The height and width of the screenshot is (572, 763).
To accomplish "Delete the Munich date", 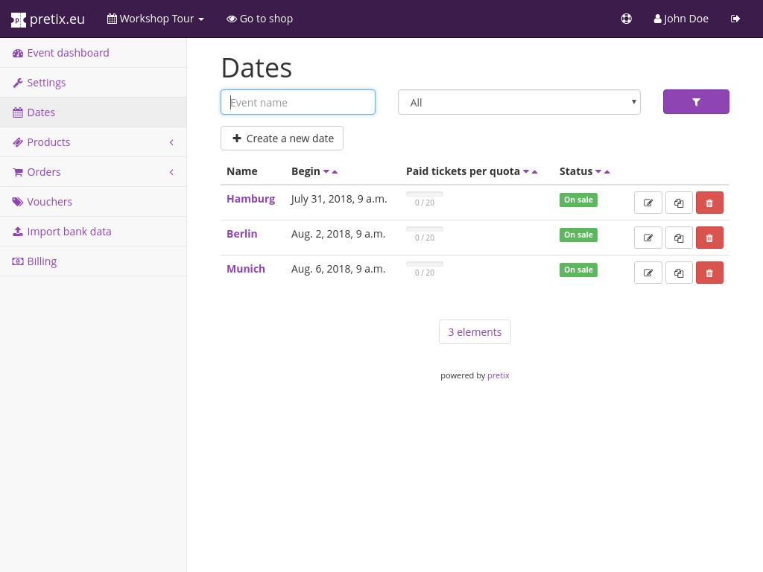I will pos(709,273).
